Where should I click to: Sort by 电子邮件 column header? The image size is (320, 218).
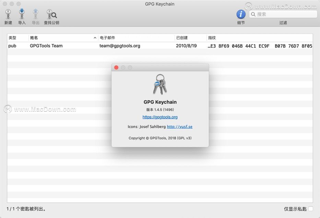click(x=136, y=38)
